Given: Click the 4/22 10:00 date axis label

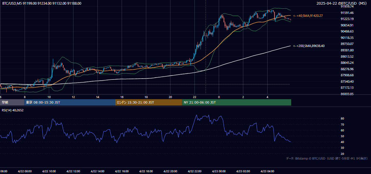Looking at the screenshot, I should pos(49,171).
